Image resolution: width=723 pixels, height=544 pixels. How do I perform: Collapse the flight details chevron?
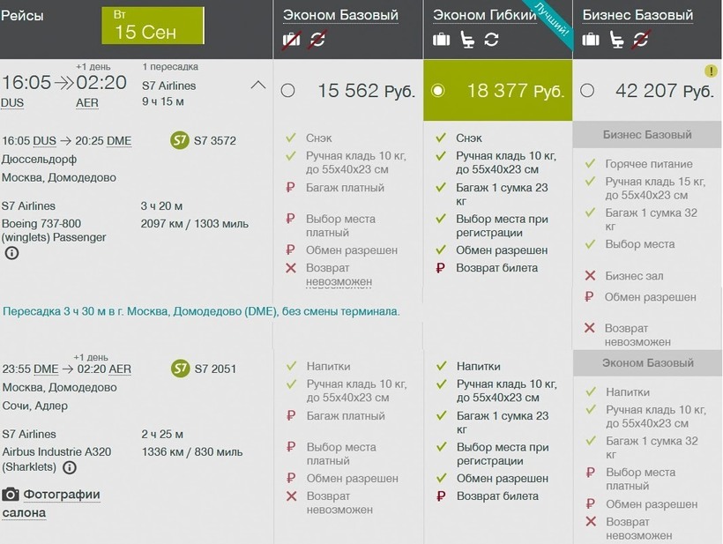point(258,85)
